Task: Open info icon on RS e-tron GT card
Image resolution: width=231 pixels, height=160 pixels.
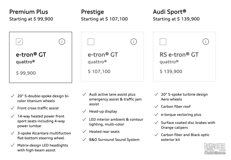Action: click(x=206, y=42)
